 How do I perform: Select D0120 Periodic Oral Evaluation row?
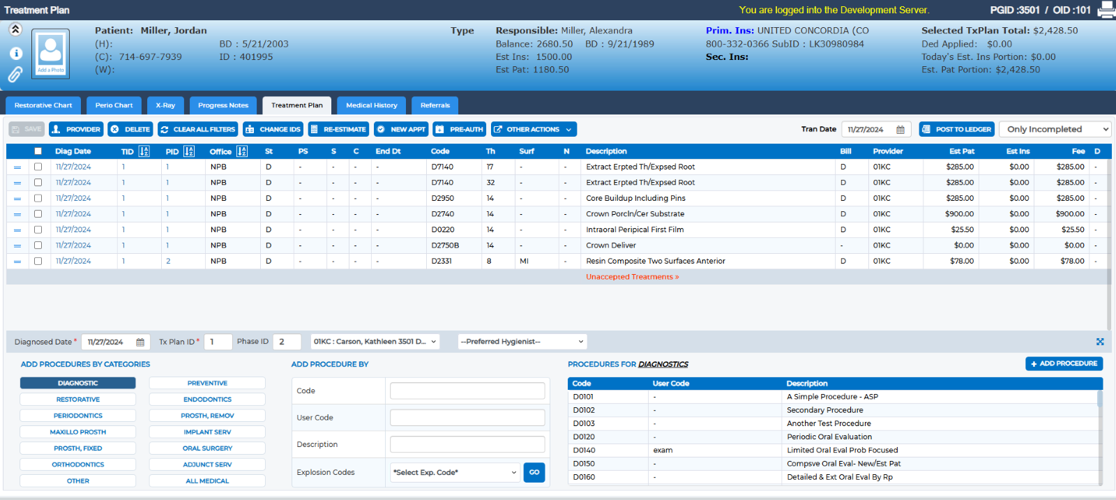pyautogui.click(x=833, y=437)
